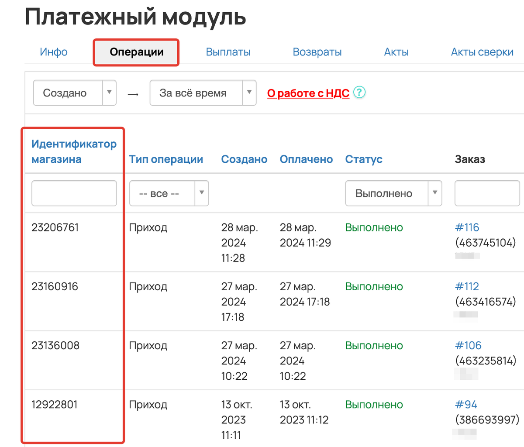Select the Платежный модуль page heading
This screenshot has width=524, height=447.
tap(135, 17)
